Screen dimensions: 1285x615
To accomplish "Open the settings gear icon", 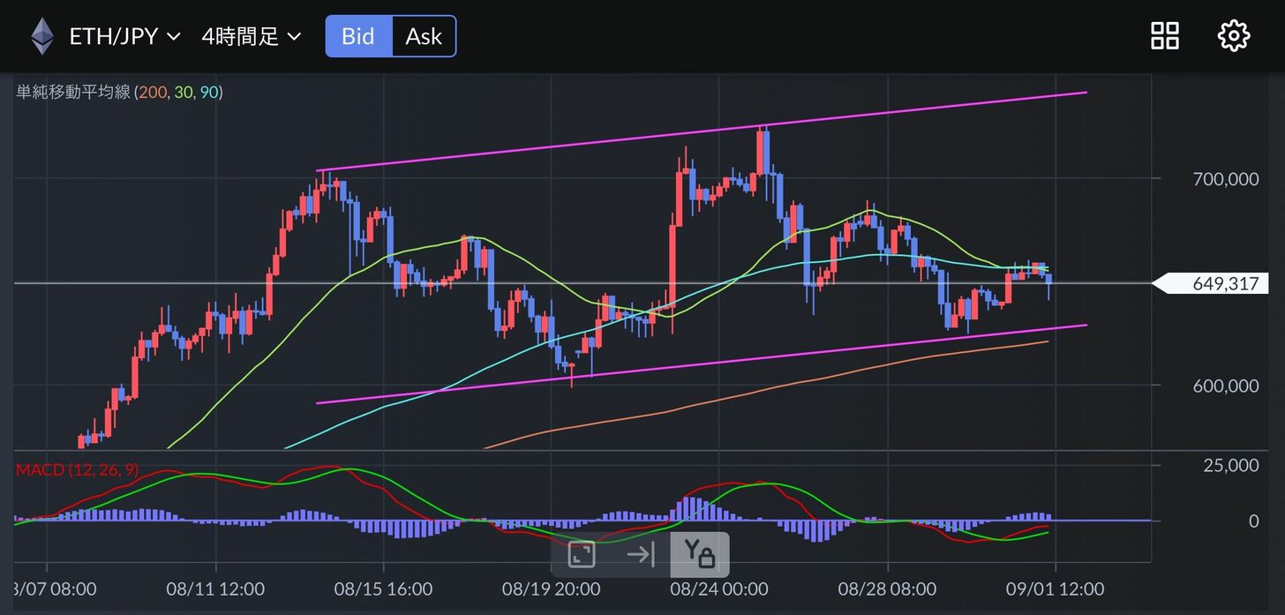I will (x=1233, y=36).
